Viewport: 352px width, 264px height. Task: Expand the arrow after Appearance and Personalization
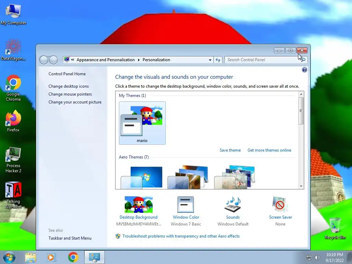139,60
